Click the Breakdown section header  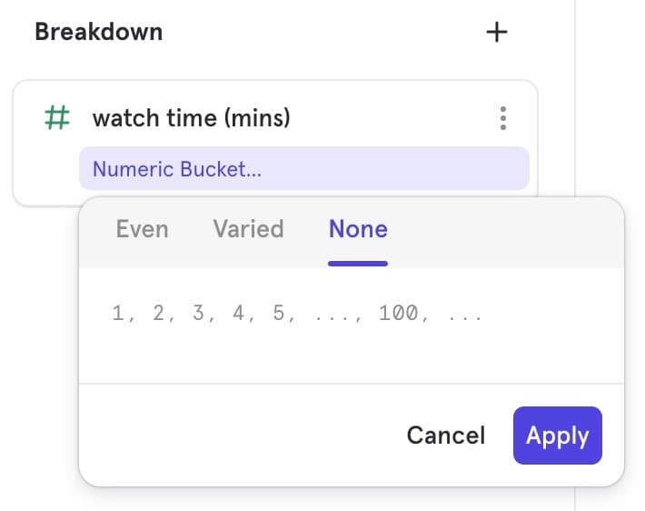coord(98,32)
